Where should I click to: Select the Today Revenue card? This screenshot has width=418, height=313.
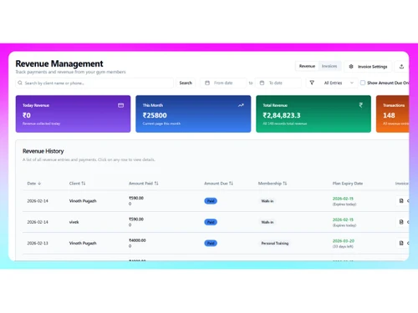pyautogui.click(x=73, y=114)
